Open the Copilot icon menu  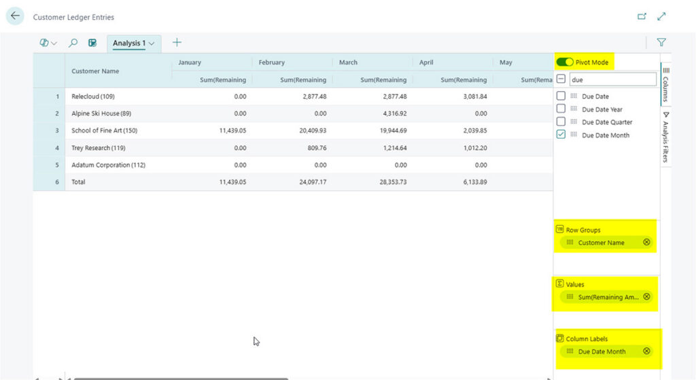(44, 43)
